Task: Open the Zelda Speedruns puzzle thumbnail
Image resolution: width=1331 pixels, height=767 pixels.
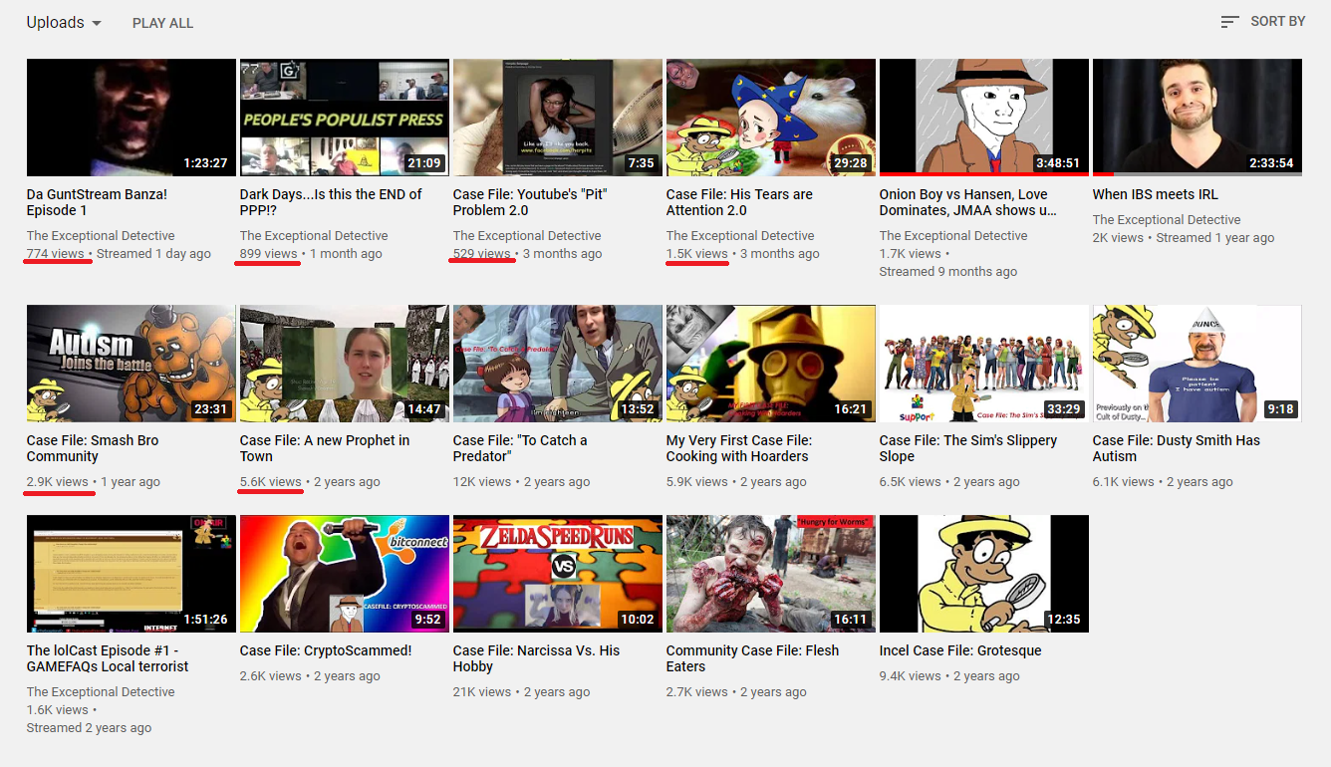Action: 558,574
